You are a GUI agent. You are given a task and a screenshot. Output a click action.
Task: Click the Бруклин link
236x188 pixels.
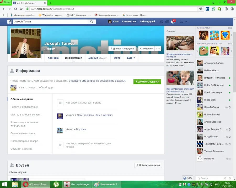[x=81, y=129]
